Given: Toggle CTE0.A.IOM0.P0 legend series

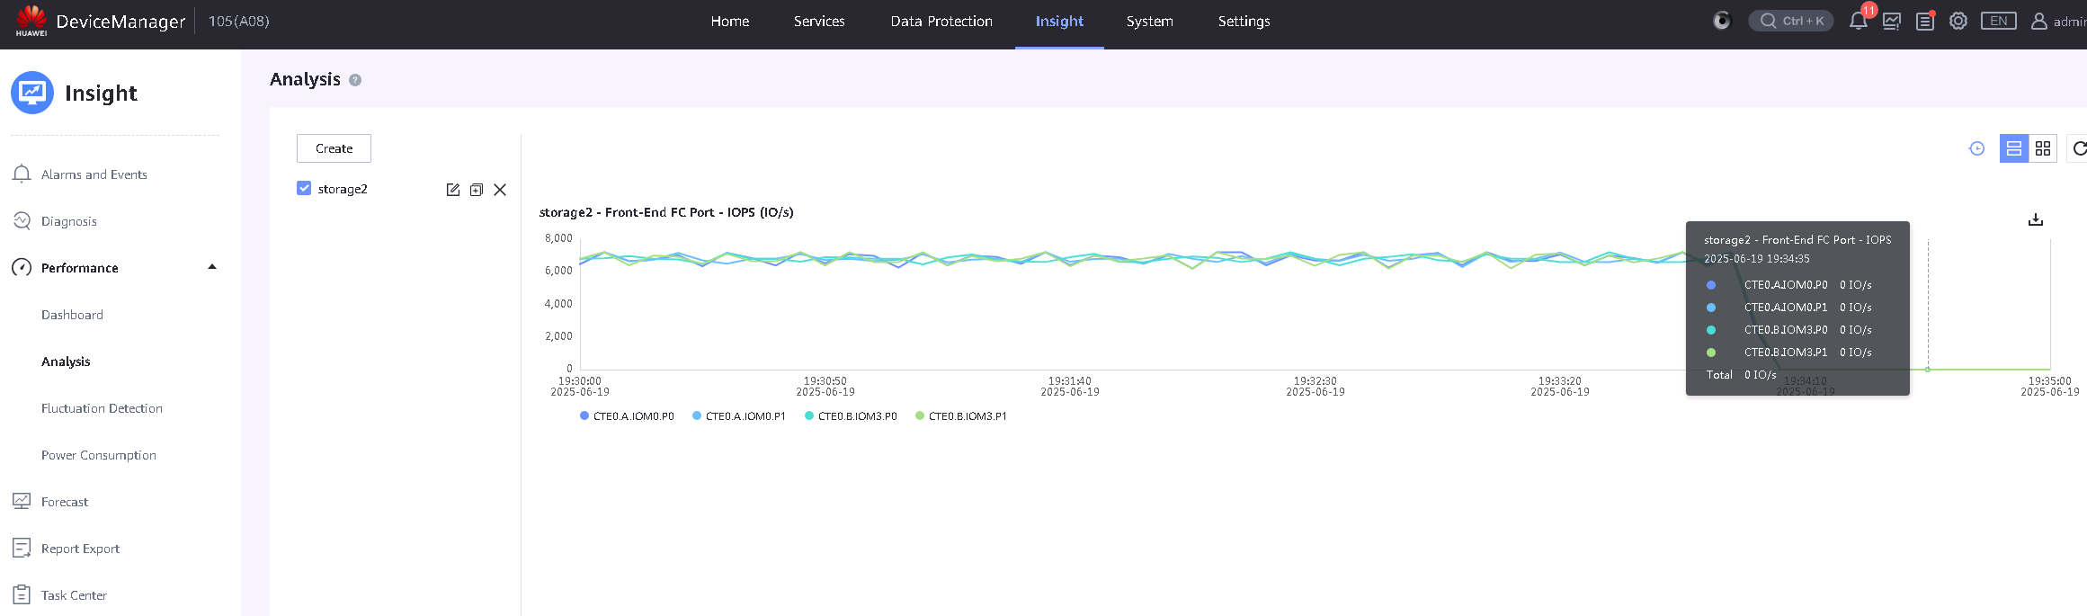Looking at the screenshot, I should pos(628,416).
